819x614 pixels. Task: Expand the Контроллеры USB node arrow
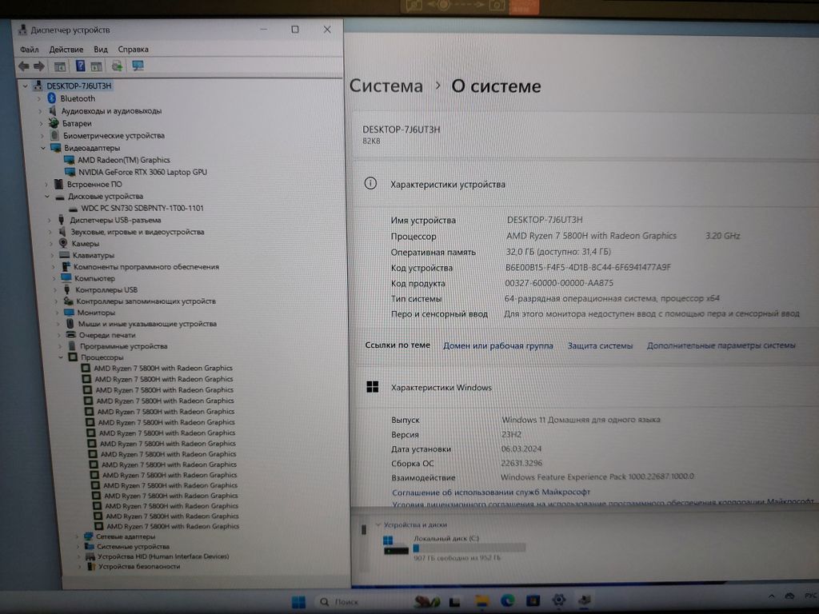point(54,289)
